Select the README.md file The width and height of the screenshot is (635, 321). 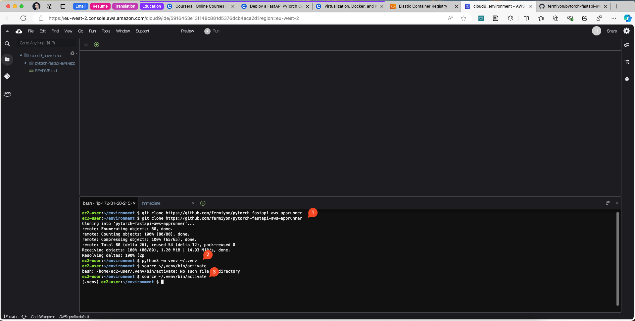[x=46, y=71]
